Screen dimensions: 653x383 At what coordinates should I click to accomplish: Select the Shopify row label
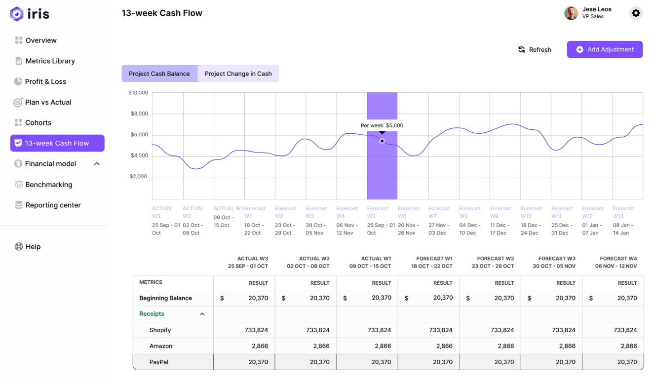pos(160,330)
